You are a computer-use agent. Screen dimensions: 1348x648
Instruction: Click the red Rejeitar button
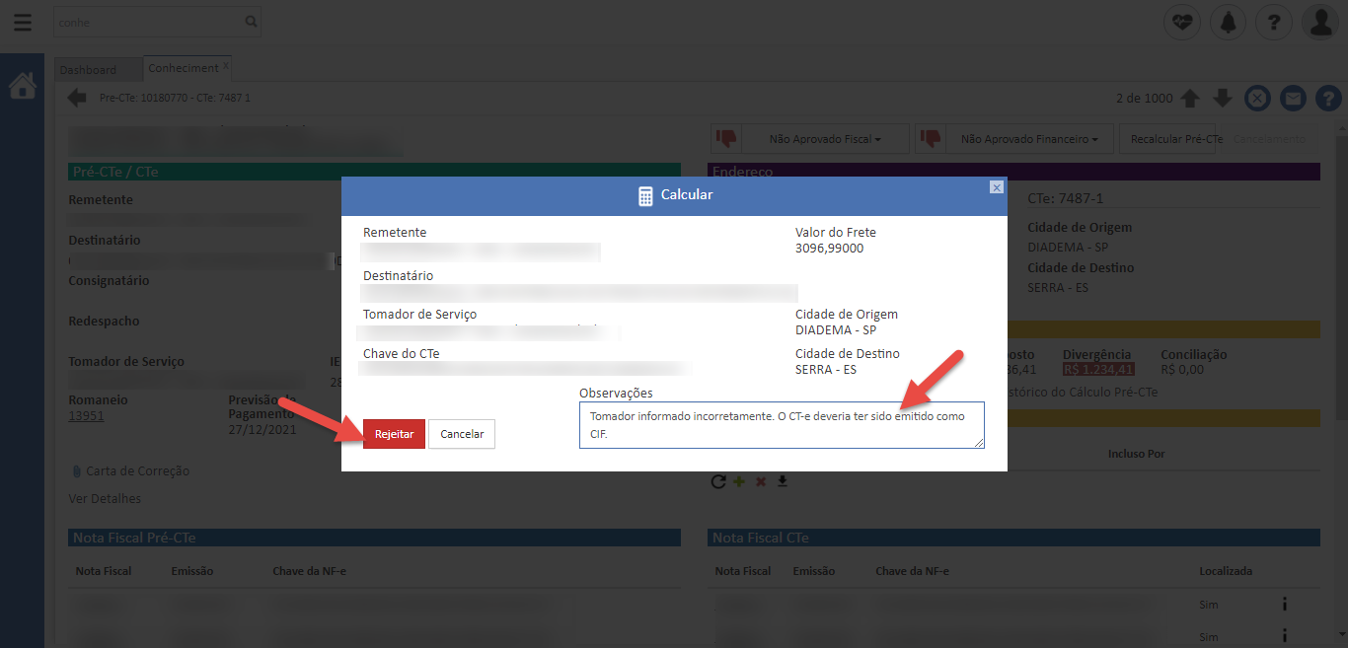coord(394,434)
